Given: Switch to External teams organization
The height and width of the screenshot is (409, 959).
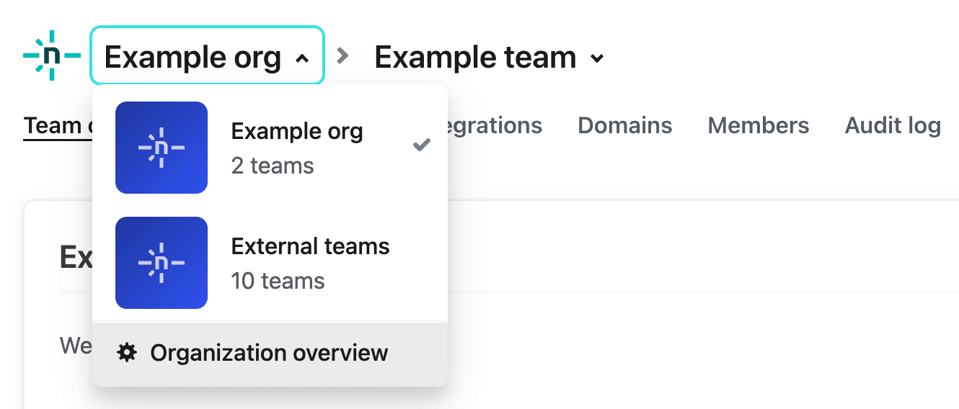Looking at the screenshot, I should click(310, 247).
